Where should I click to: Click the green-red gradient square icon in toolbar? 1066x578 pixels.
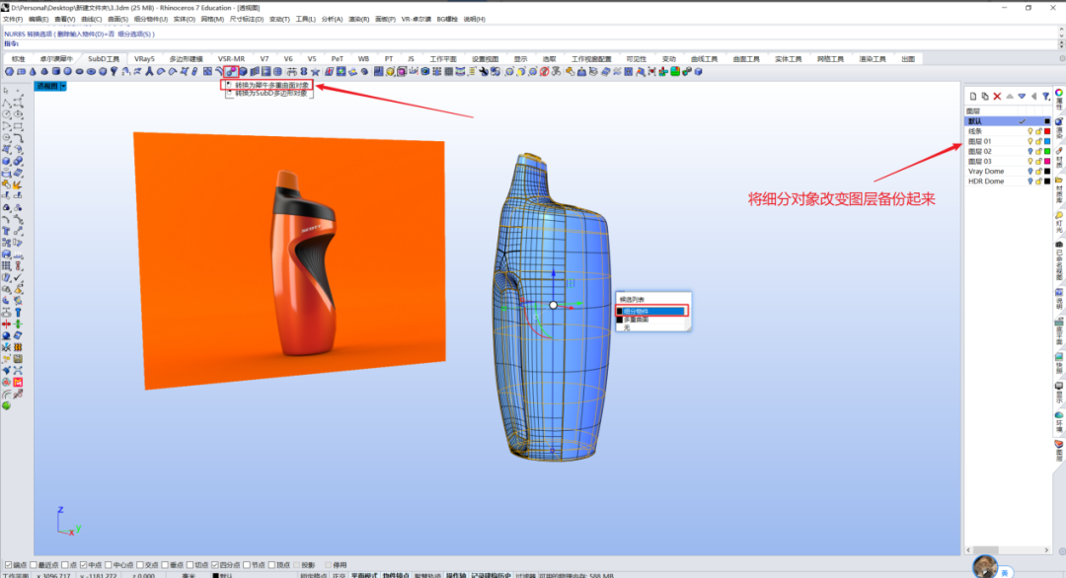click(x=675, y=71)
